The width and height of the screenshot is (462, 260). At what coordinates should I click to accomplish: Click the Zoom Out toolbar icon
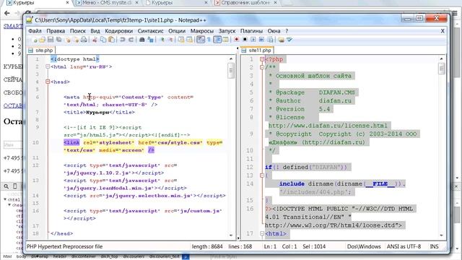click(x=170, y=40)
